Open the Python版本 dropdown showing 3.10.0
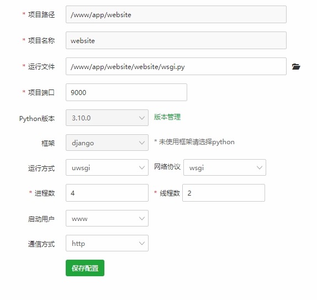The image size is (317, 300). pos(107,118)
